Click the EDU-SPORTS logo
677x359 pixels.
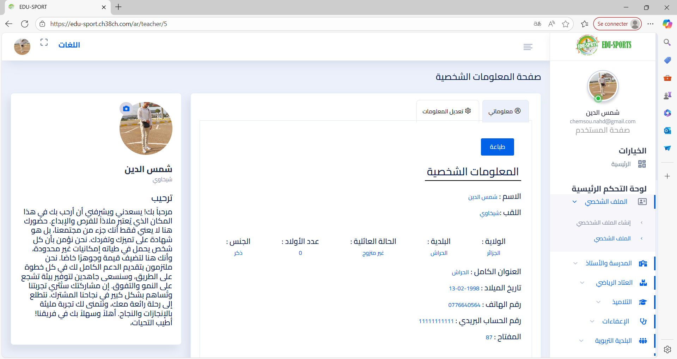pyautogui.click(x=603, y=45)
